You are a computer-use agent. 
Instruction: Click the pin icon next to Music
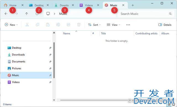(50, 75)
